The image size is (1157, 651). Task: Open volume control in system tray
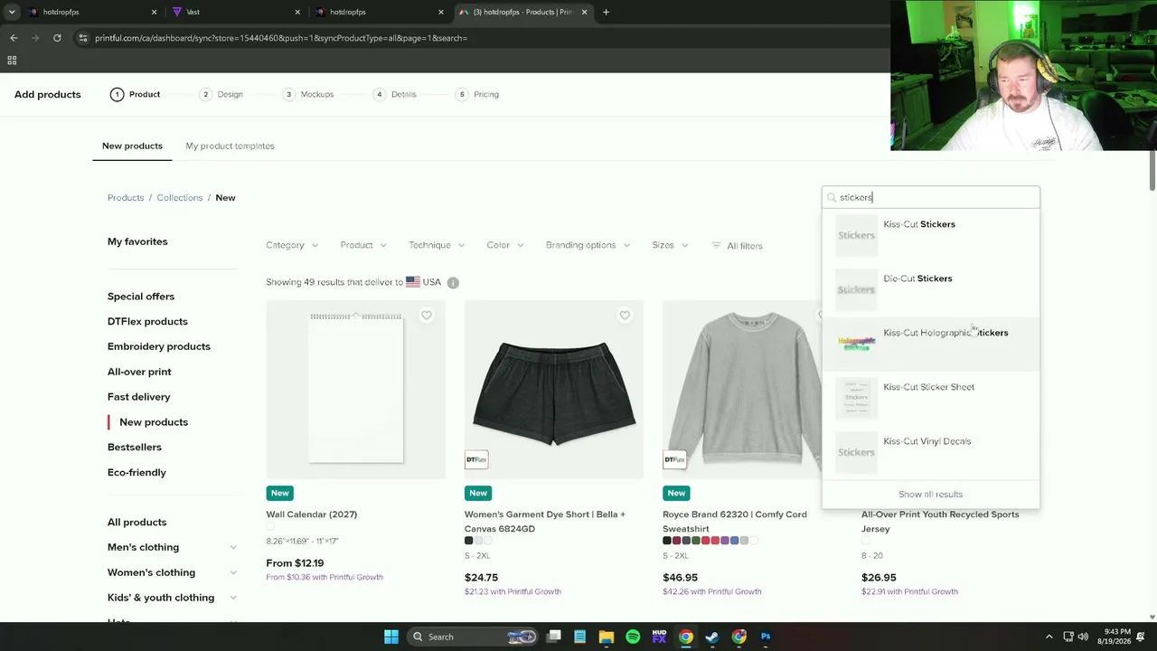pos(1083,637)
